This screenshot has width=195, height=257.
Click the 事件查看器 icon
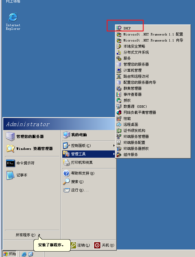[x=119, y=94]
